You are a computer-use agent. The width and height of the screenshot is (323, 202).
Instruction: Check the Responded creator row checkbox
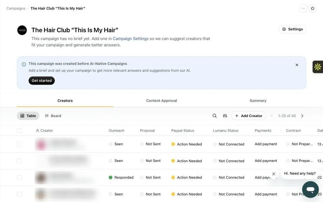click(19, 178)
